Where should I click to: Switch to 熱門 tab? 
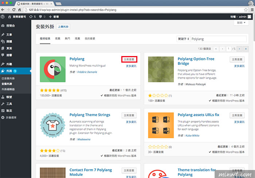(x=67, y=39)
